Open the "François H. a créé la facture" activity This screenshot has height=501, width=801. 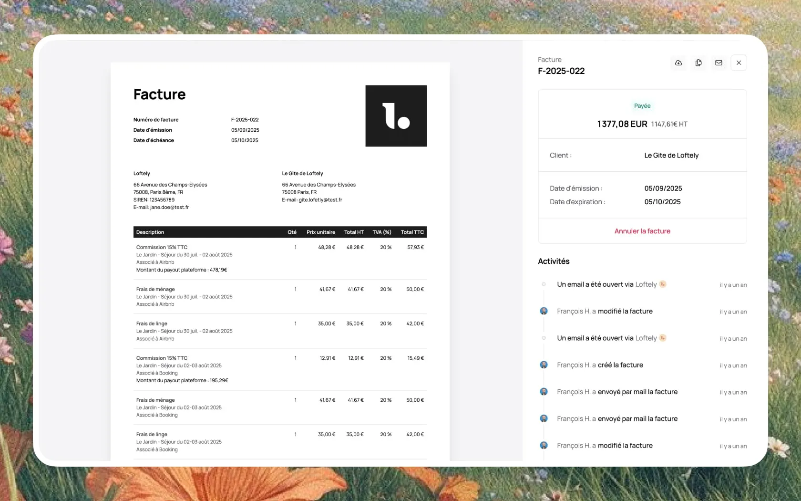click(x=600, y=365)
